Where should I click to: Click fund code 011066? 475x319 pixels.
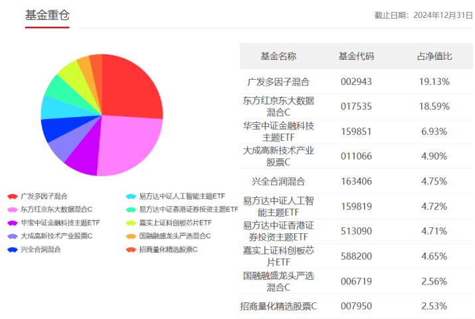(x=356, y=156)
